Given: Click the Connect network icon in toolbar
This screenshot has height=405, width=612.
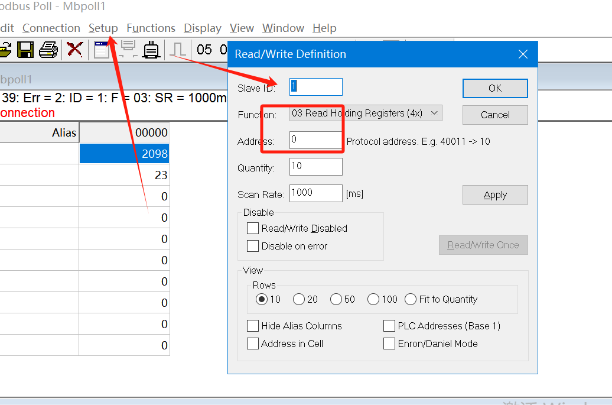Looking at the screenshot, I should click(128, 50).
